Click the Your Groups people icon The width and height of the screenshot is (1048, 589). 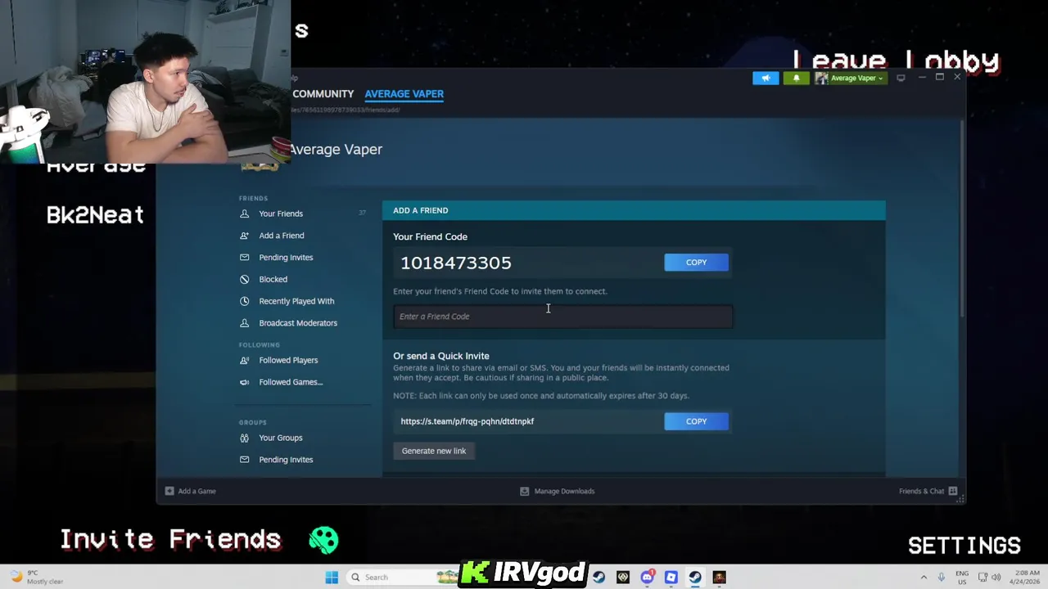coord(244,438)
